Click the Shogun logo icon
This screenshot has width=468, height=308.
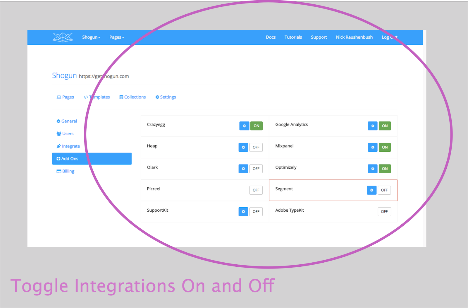pos(63,37)
